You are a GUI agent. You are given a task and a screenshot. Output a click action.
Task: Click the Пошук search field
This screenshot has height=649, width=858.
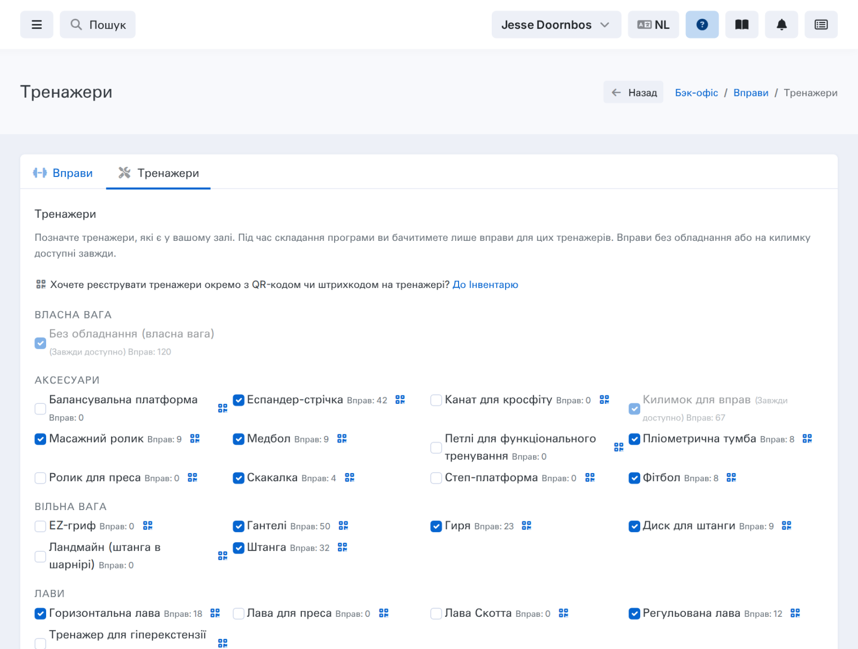98,25
